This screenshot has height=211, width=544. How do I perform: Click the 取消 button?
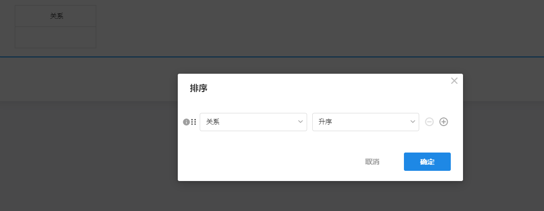click(x=372, y=162)
